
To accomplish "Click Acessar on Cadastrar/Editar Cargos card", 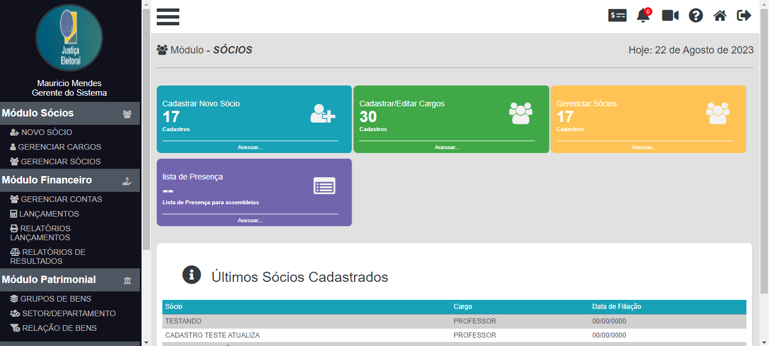I will pyautogui.click(x=447, y=147).
